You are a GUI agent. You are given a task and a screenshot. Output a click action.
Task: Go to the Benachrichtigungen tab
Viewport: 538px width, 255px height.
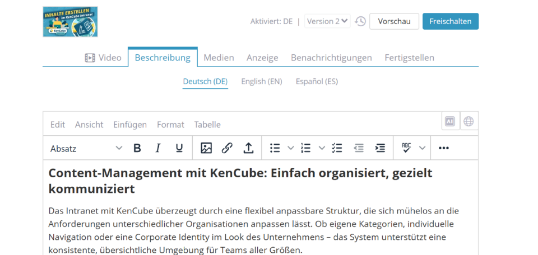(331, 58)
